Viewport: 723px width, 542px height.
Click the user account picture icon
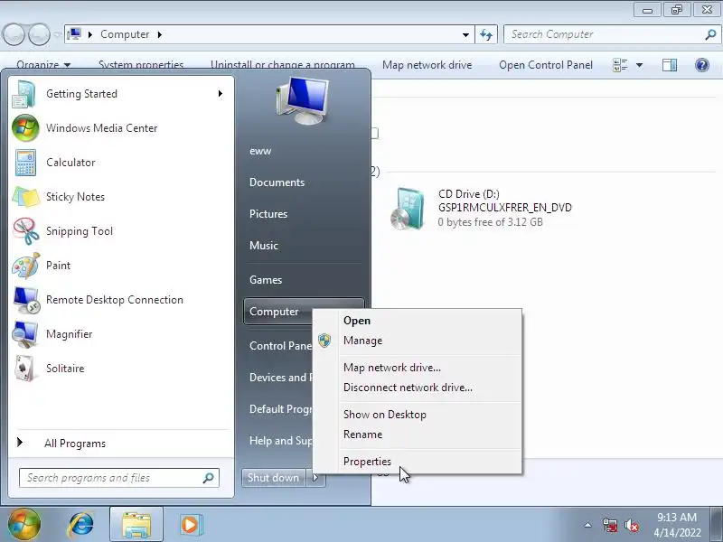coord(303,100)
